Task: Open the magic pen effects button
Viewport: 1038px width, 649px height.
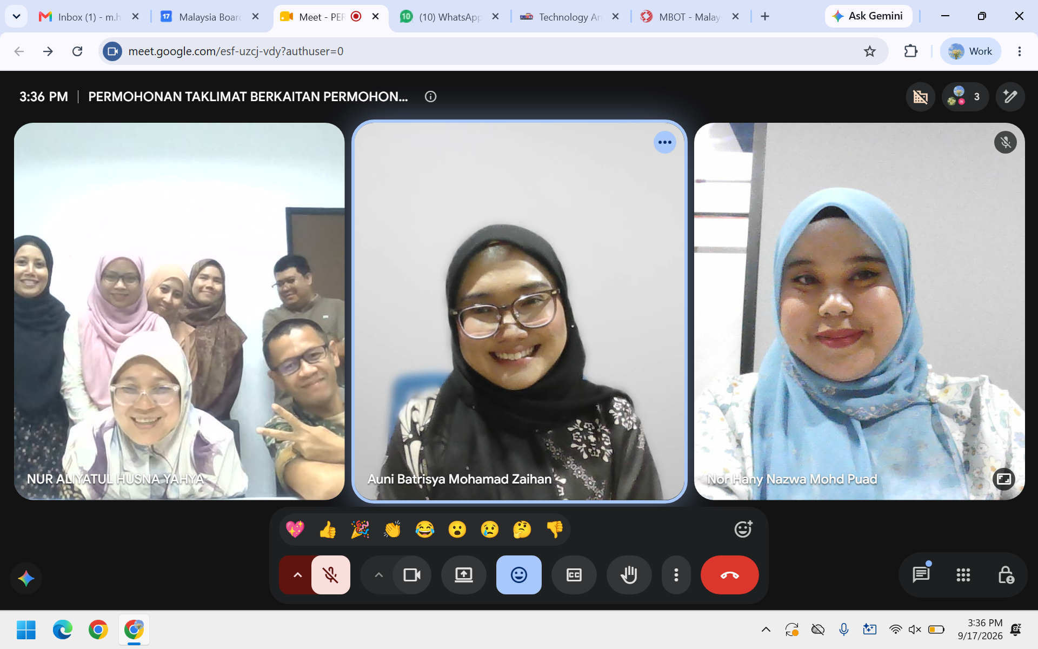Action: pyautogui.click(x=1010, y=97)
